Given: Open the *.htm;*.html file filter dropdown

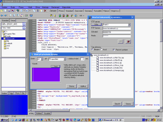Looking at the screenshot, I should click(24, 28).
